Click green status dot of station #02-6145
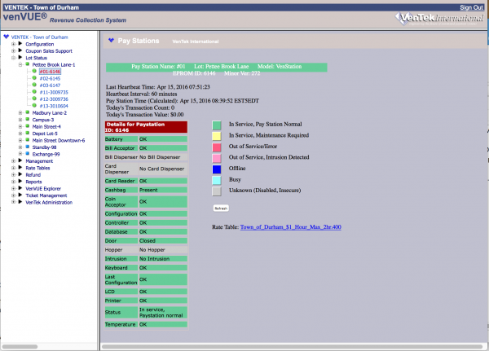The height and width of the screenshot is (351, 489). point(34,78)
